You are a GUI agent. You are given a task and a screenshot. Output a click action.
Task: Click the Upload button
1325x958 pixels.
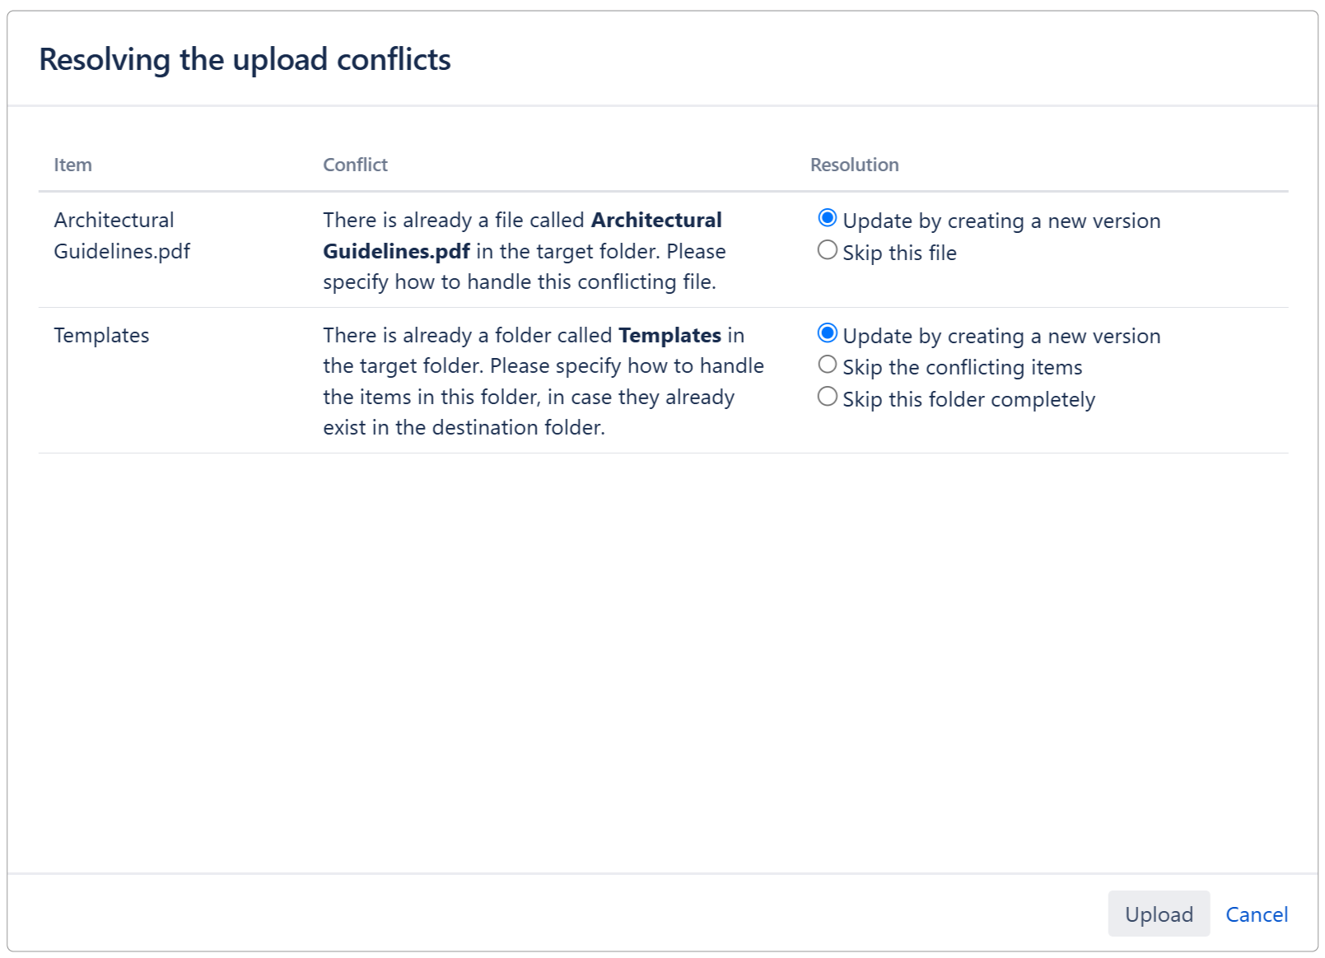(x=1158, y=914)
